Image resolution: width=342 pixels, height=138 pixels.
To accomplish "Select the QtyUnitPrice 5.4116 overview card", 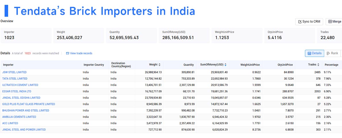I will tap(290, 35).
